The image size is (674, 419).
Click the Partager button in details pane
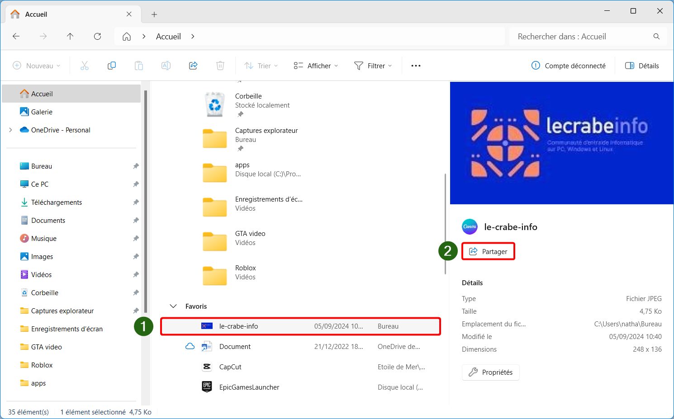[x=488, y=251]
